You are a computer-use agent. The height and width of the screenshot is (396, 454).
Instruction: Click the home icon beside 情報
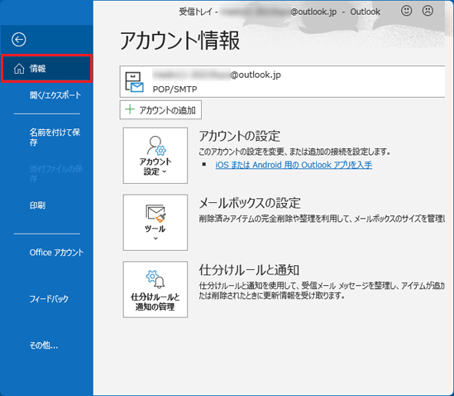coord(19,69)
